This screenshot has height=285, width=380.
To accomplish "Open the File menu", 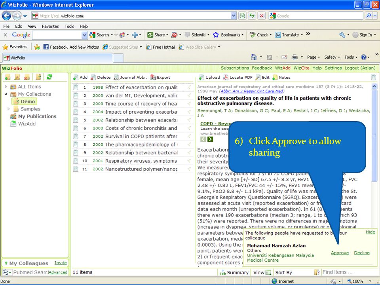I will [6, 26].
